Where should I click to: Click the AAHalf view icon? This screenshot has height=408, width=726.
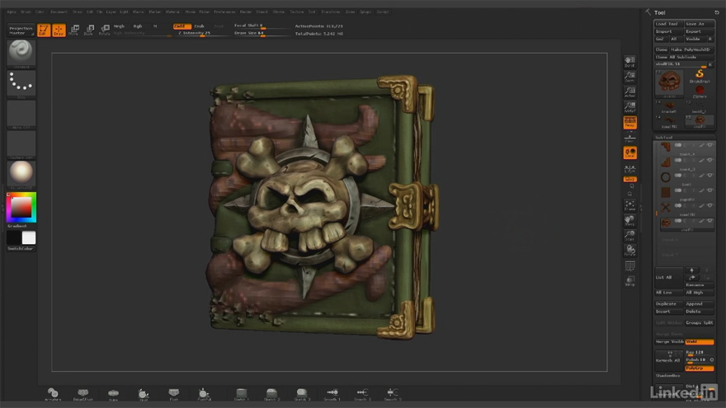[x=629, y=107]
